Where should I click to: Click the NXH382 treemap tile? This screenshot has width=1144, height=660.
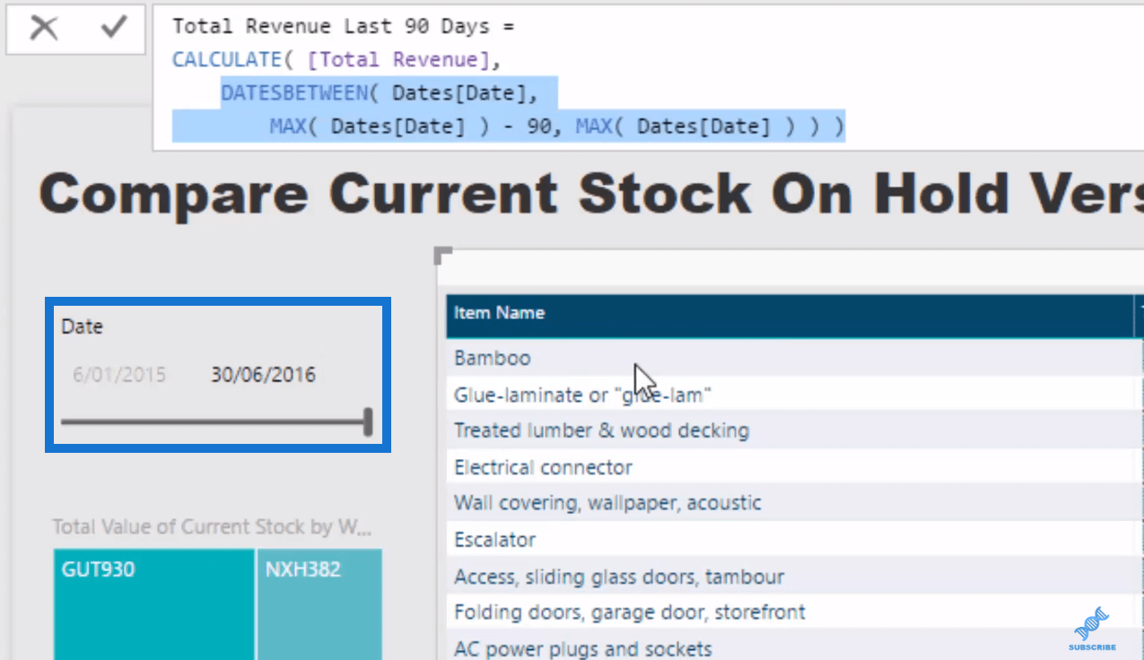click(319, 604)
